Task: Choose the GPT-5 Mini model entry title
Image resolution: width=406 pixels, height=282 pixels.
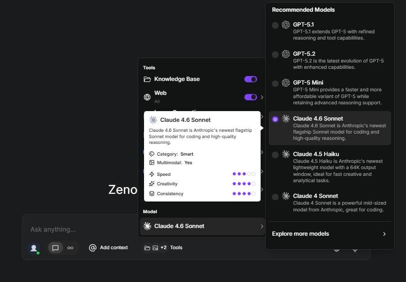Action: point(308,82)
